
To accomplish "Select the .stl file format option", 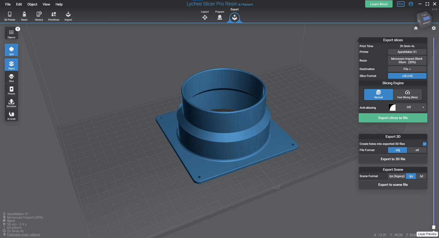I will [x=416, y=150].
